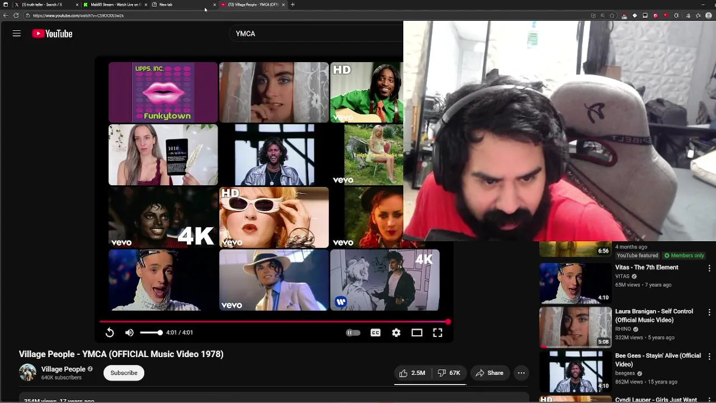Replay the finished video

click(110, 332)
